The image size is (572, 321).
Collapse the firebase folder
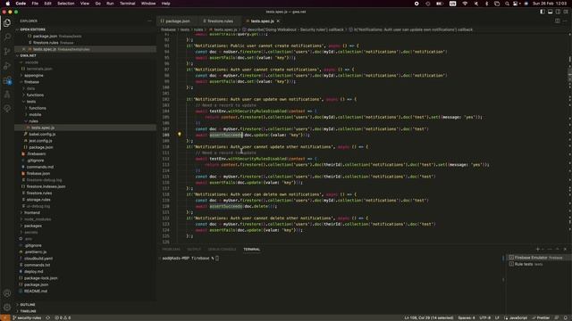(86, 82)
